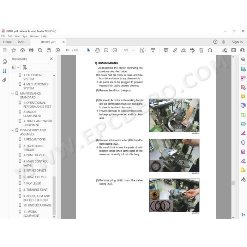Collapse the DISASSEMBLY AND ASSEMBLY bookmark
247x247 pixels.
[13, 130]
